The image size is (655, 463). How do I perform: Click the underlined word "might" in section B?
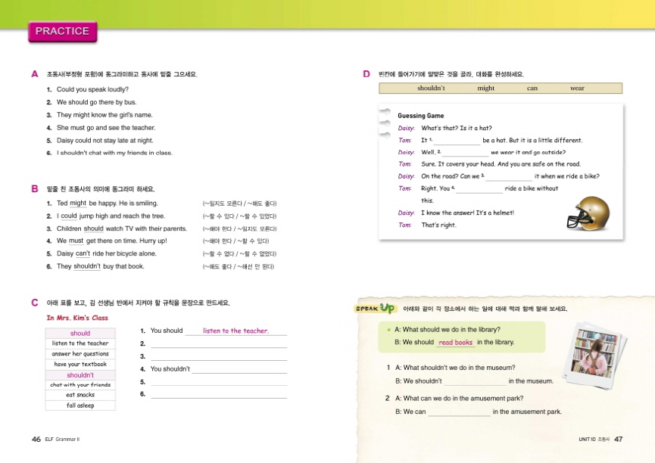(77, 204)
